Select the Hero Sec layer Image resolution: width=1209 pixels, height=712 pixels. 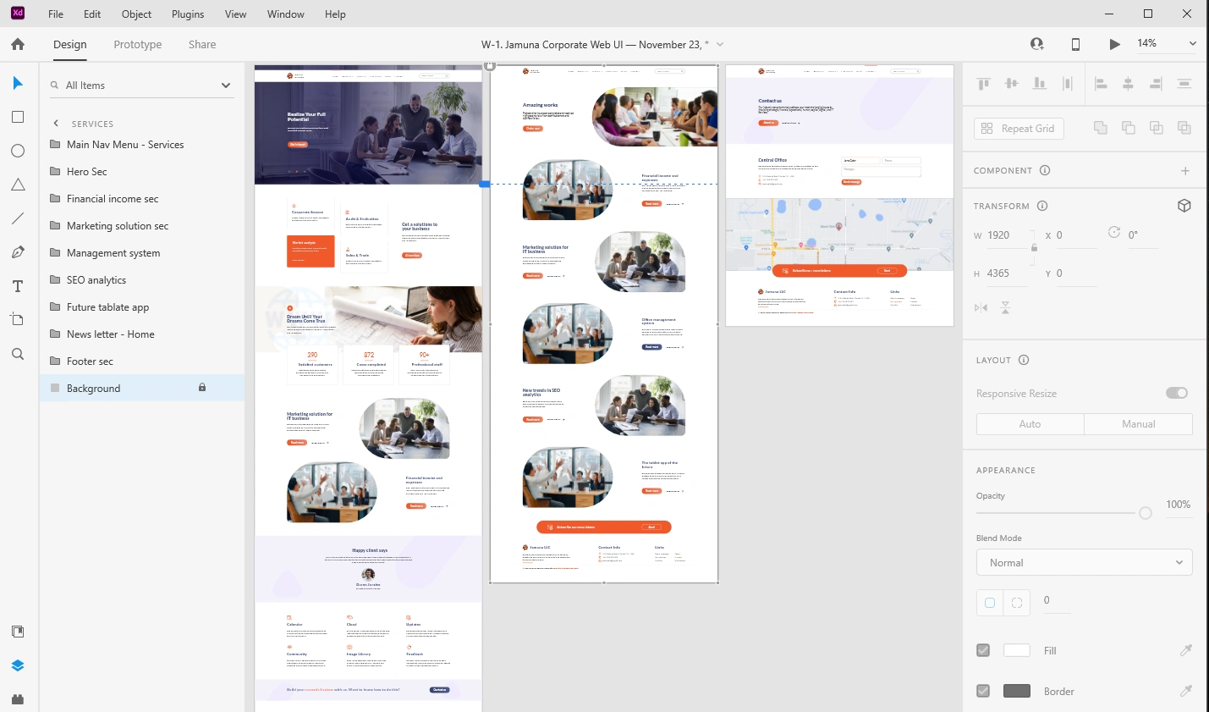142,172
